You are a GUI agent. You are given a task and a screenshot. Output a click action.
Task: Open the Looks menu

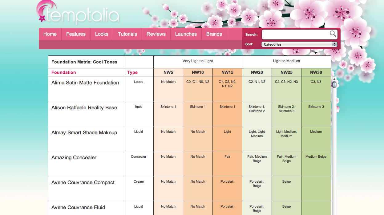click(x=102, y=34)
